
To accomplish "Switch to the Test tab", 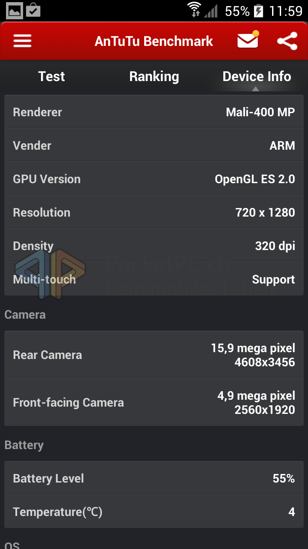I will [51, 76].
